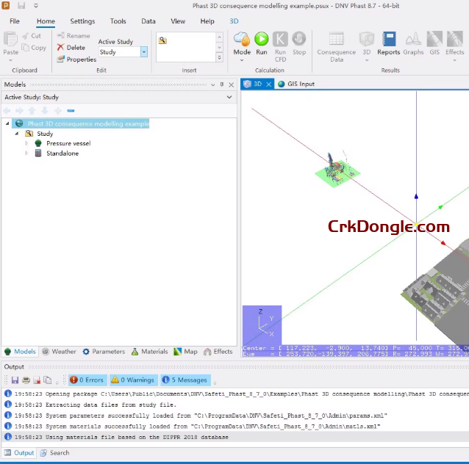This screenshot has width=469, height=464.
Task: Collapse the Study tree node
Action: pos(17,134)
